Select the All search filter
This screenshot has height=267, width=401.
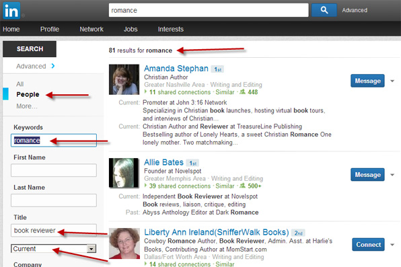[20, 84]
